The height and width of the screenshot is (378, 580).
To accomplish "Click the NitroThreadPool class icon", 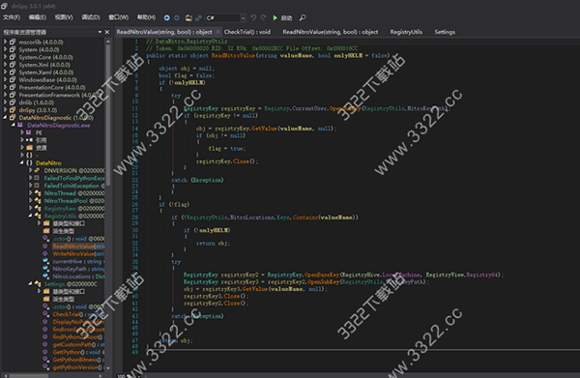I will (38, 201).
